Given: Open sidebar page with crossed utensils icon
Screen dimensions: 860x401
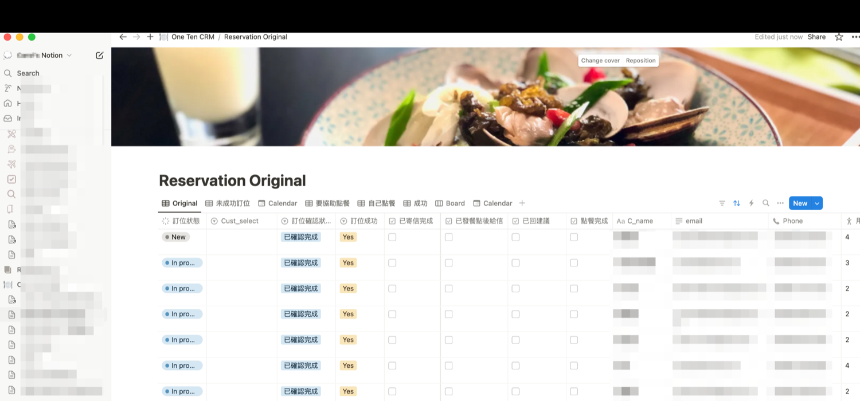Looking at the screenshot, I should coord(11,134).
